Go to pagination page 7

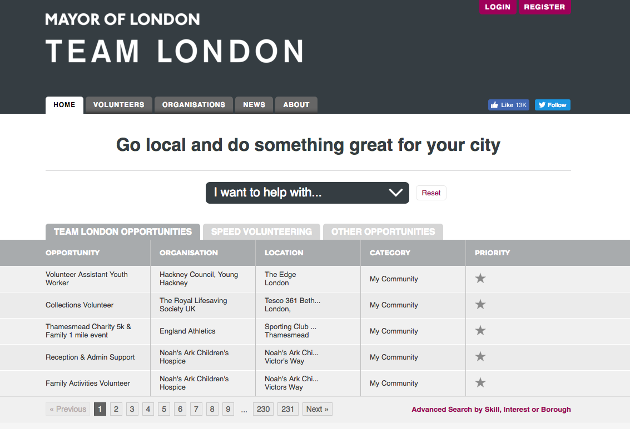coord(196,409)
